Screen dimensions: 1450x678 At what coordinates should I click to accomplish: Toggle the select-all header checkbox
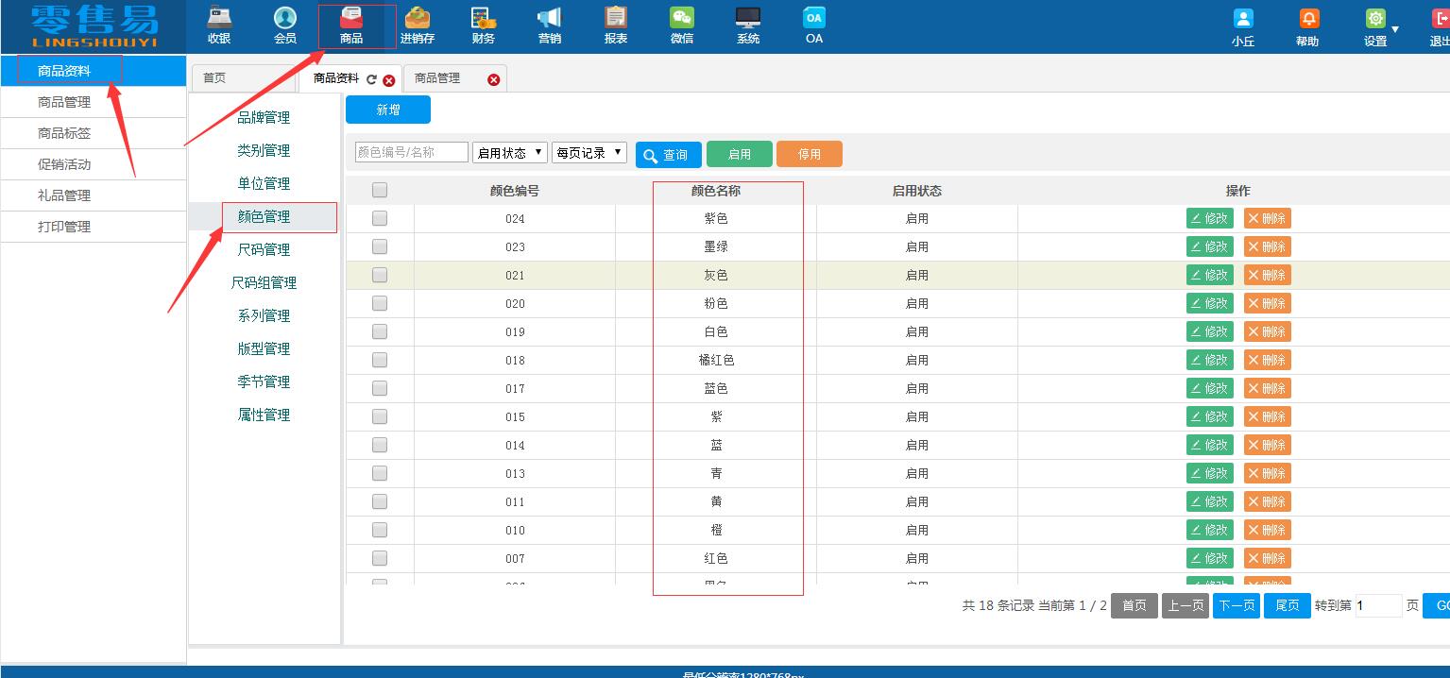[380, 190]
